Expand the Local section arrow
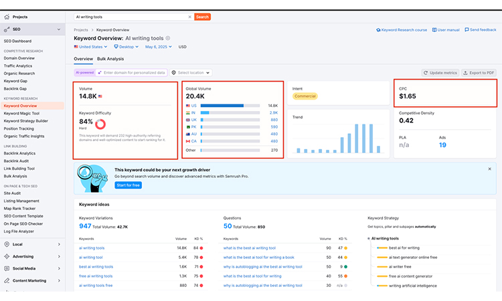The image size is (502, 301). [x=59, y=244]
